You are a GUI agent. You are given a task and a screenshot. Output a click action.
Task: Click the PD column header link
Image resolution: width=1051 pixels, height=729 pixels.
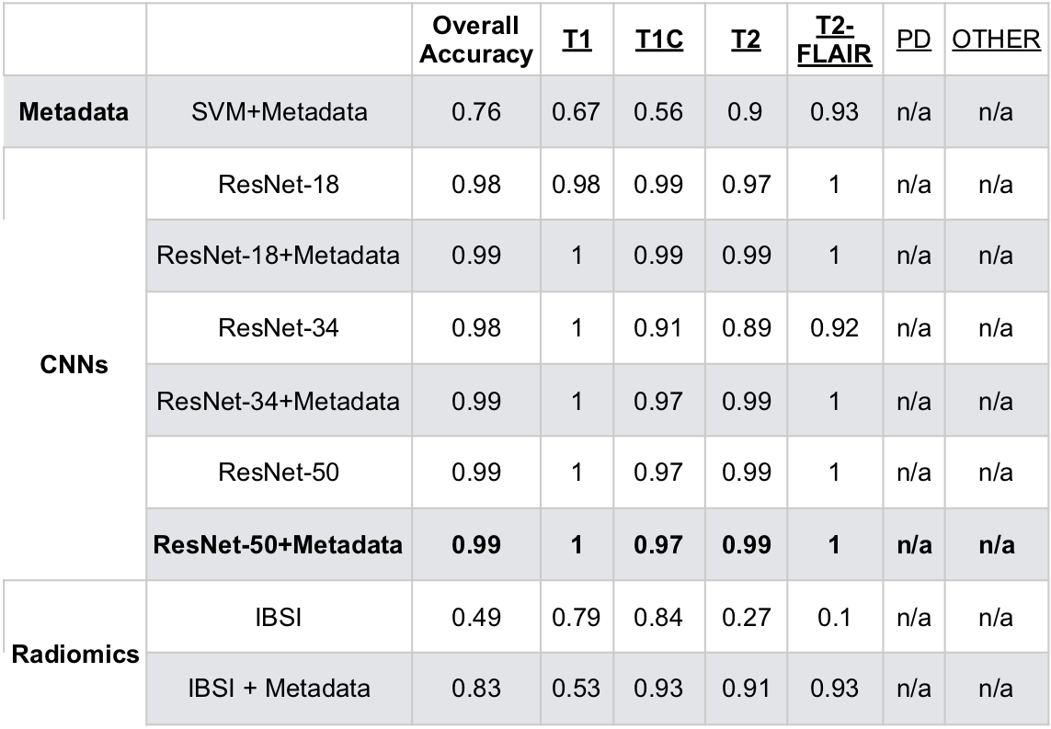[914, 42]
